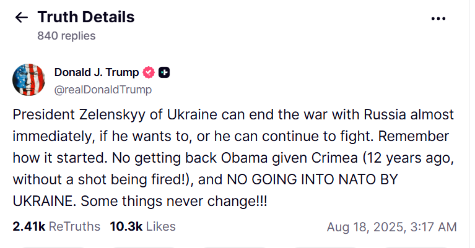Open the Donald J. Trump display name
This screenshot has width=475, height=248.
(x=97, y=72)
